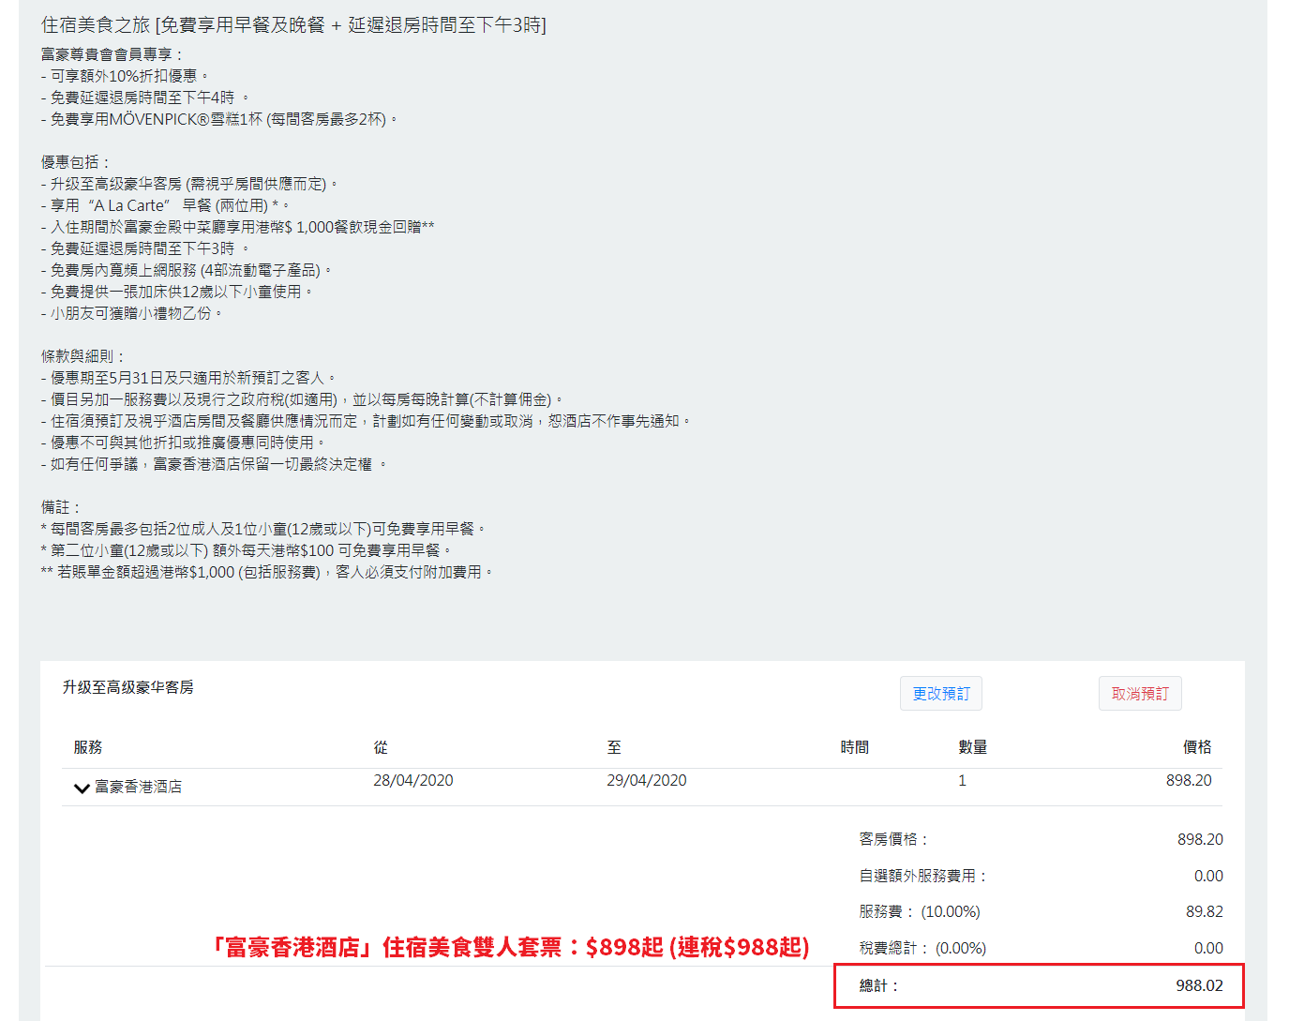Click the 住宿美食之旅 package title
This screenshot has width=1289, height=1021.
pyautogui.click(x=294, y=25)
